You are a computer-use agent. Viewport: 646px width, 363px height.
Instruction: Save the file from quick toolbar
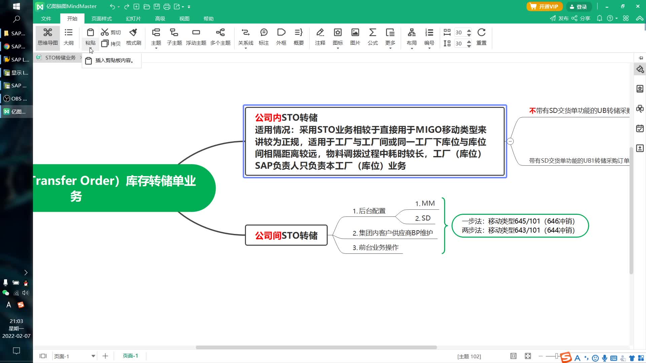(x=156, y=6)
